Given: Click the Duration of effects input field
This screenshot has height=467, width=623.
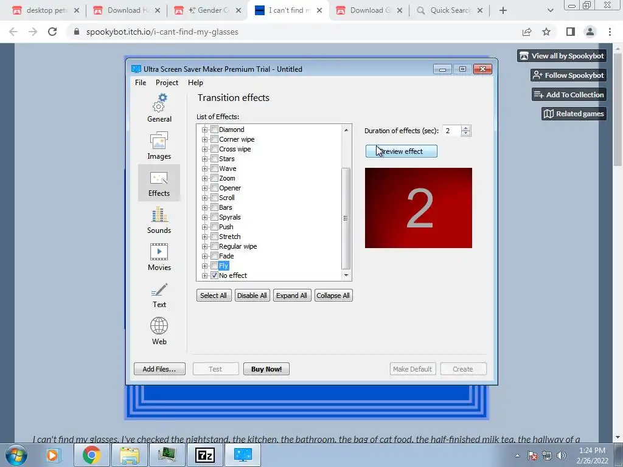Looking at the screenshot, I should (452, 131).
